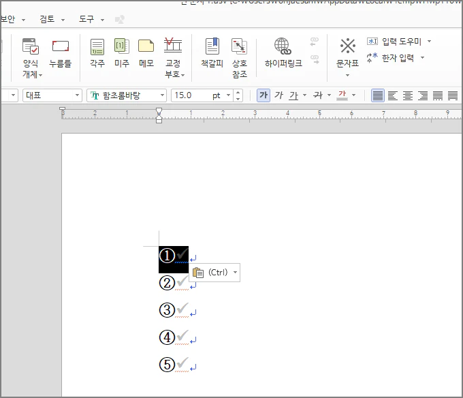The width and height of the screenshot is (463, 398).
Task: Open the 교정 부호 proofreading marks
Action: tap(174, 58)
